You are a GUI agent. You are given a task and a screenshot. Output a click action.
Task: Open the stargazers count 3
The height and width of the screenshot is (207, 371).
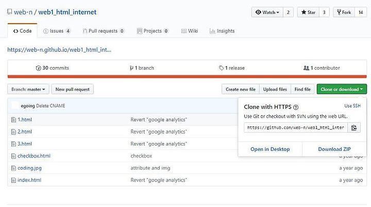324,12
